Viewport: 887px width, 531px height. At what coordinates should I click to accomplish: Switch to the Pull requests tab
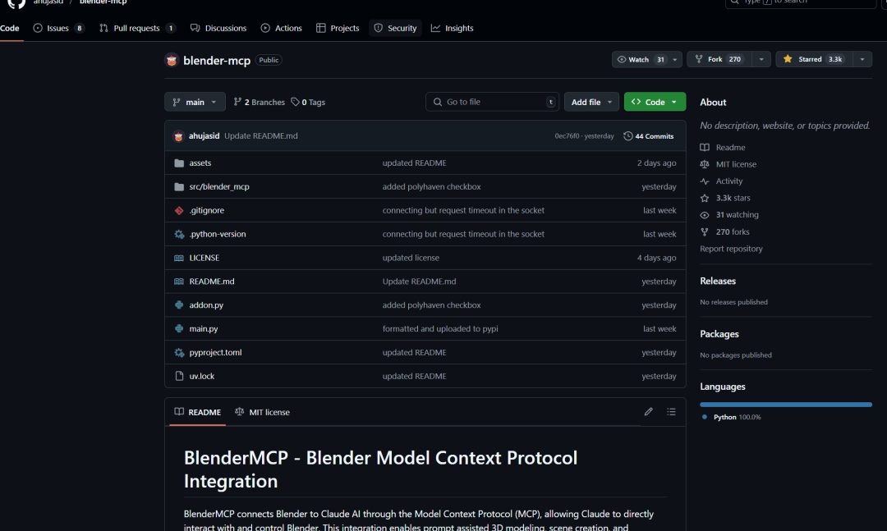coord(136,29)
